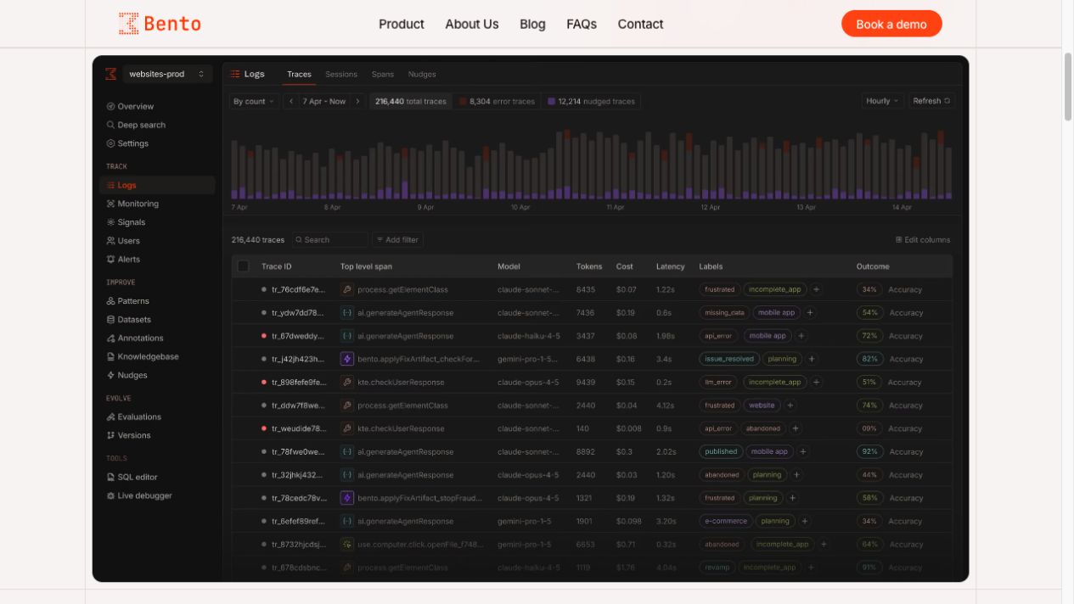
Task: Click the Bento mark above the sidebar
Action: [x=110, y=74]
